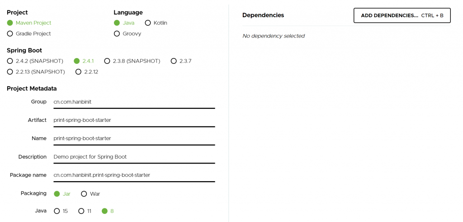463x222 pixels.
Task: Choose Kotlin as the language
Action: coord(156,23)
